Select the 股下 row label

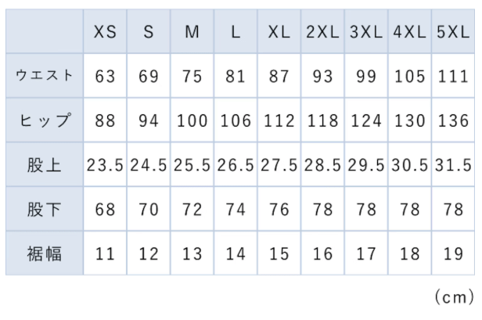coord(45,210)
